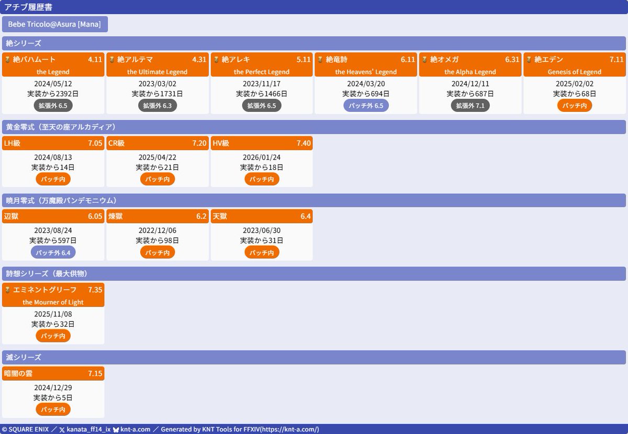Click the パッチ内 badge in the 天獄 card
The height and width of the screenshot is (434, 628).
pos(262,253)
